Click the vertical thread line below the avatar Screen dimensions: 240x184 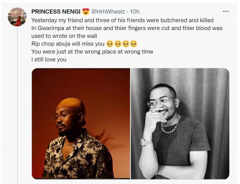(17, 104)
